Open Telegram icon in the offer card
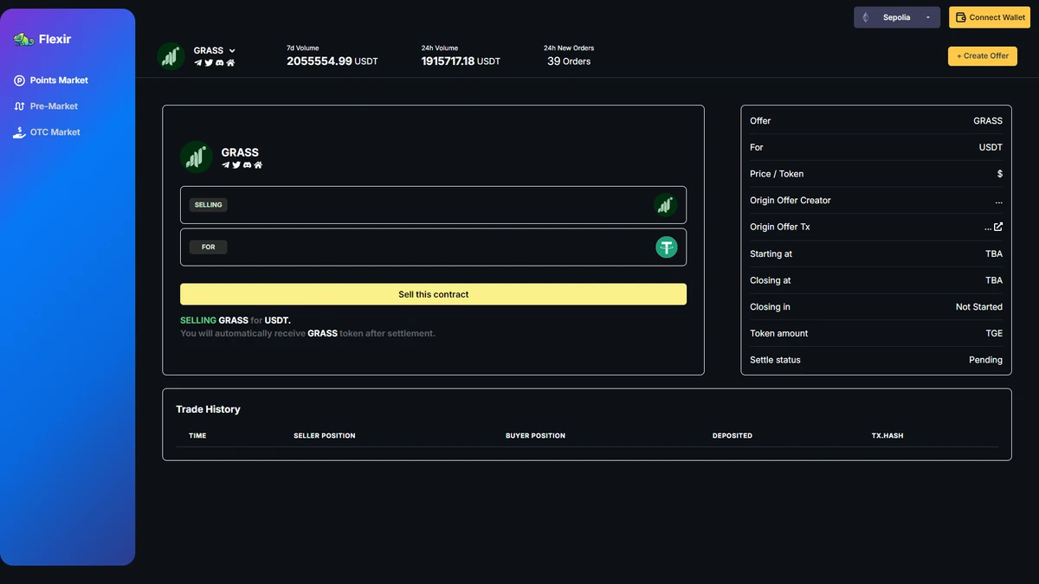The image size is (1039, 584). pos(226,164)
